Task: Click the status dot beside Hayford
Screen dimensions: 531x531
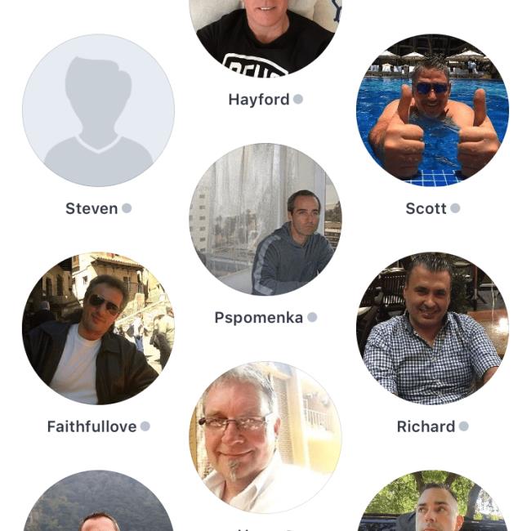Action: (x=298, y=99)
